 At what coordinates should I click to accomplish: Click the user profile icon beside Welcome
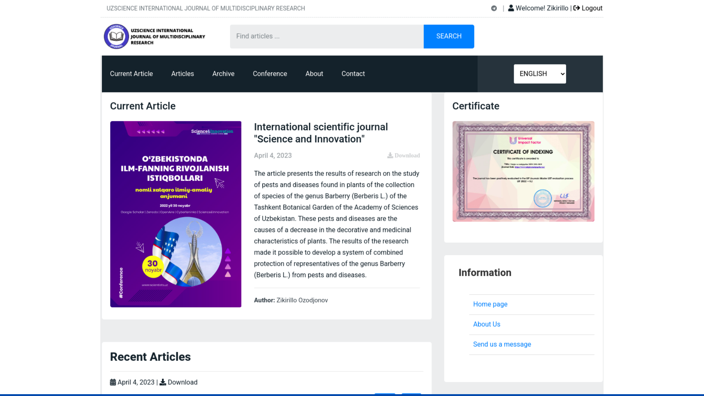pos(511,8)
